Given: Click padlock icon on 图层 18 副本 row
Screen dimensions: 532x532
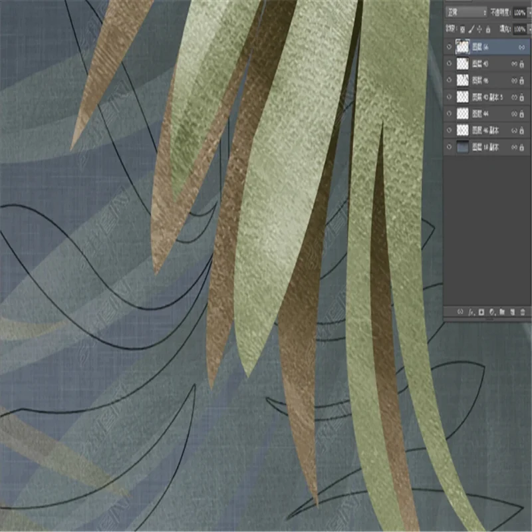Looking at the screenshot, I should 522,147.
